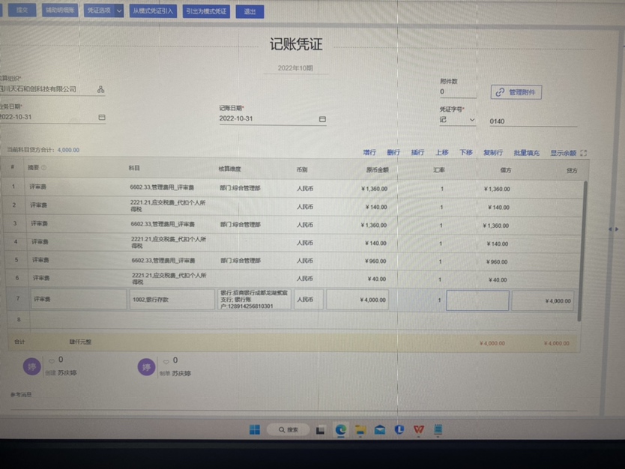The image size is (625, 469).
Task: Collapse the side panel using right-edge arrows
Action: click(x=614, y=229)
